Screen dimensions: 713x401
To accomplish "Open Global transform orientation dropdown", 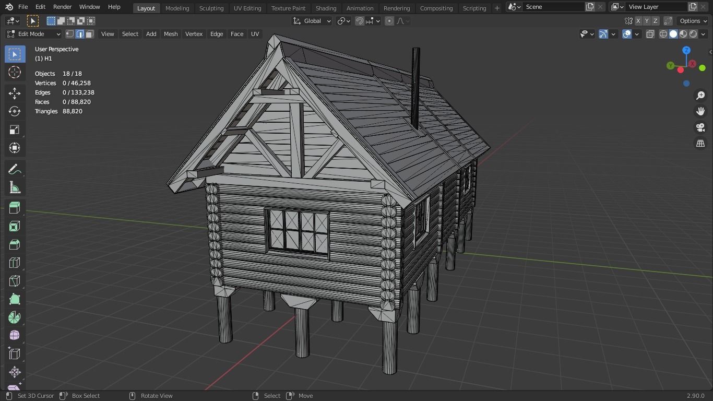I will click(x=312, y=21).
